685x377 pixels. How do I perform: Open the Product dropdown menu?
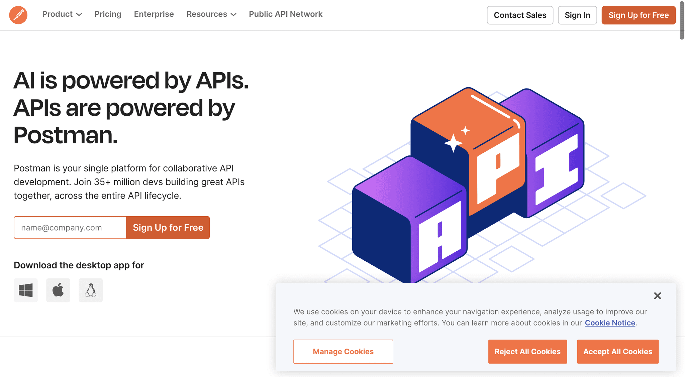click(x=62, y=14)
